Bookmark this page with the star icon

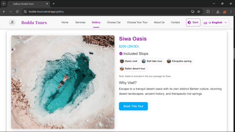(199, 11)
